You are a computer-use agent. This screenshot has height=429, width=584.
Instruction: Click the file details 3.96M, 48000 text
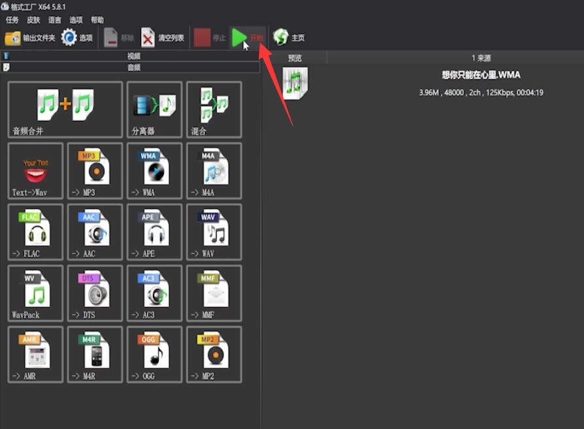[x=481, y=93]
